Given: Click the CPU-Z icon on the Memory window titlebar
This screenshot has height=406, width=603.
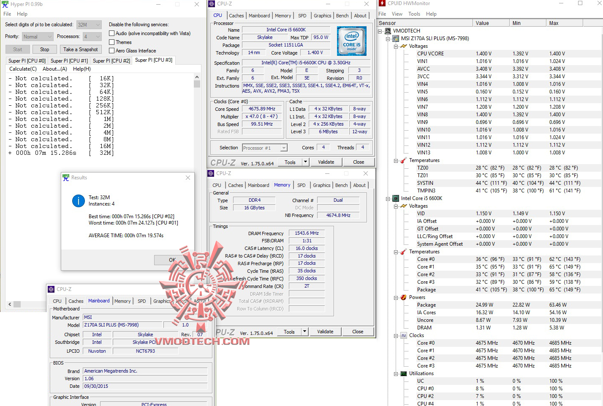Looking at the screenshot, I should click(210, 173).
